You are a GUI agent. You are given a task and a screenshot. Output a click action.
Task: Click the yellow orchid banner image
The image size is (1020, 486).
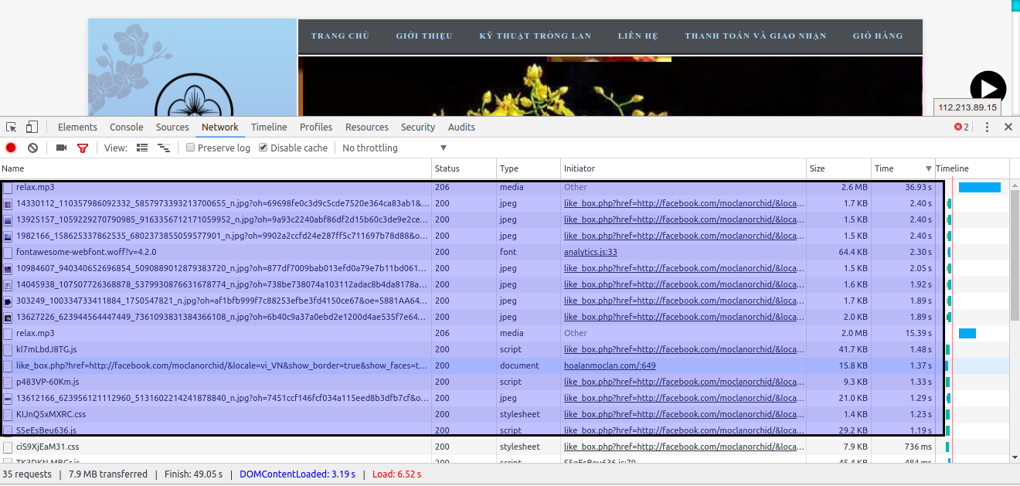[x=610, y=87]
